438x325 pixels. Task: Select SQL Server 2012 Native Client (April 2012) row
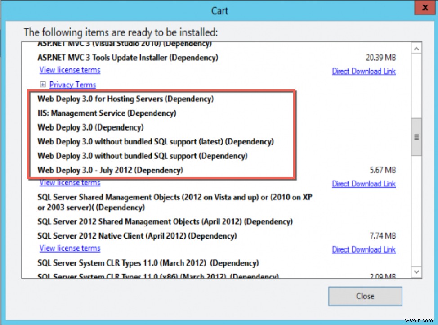pyautogui.click(x=137, y=236)
